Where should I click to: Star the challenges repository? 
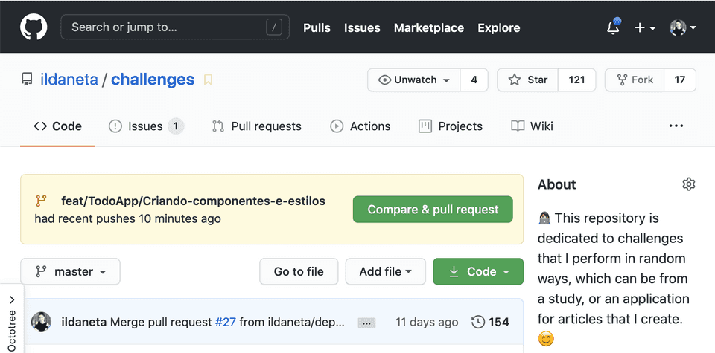(528, 80)
